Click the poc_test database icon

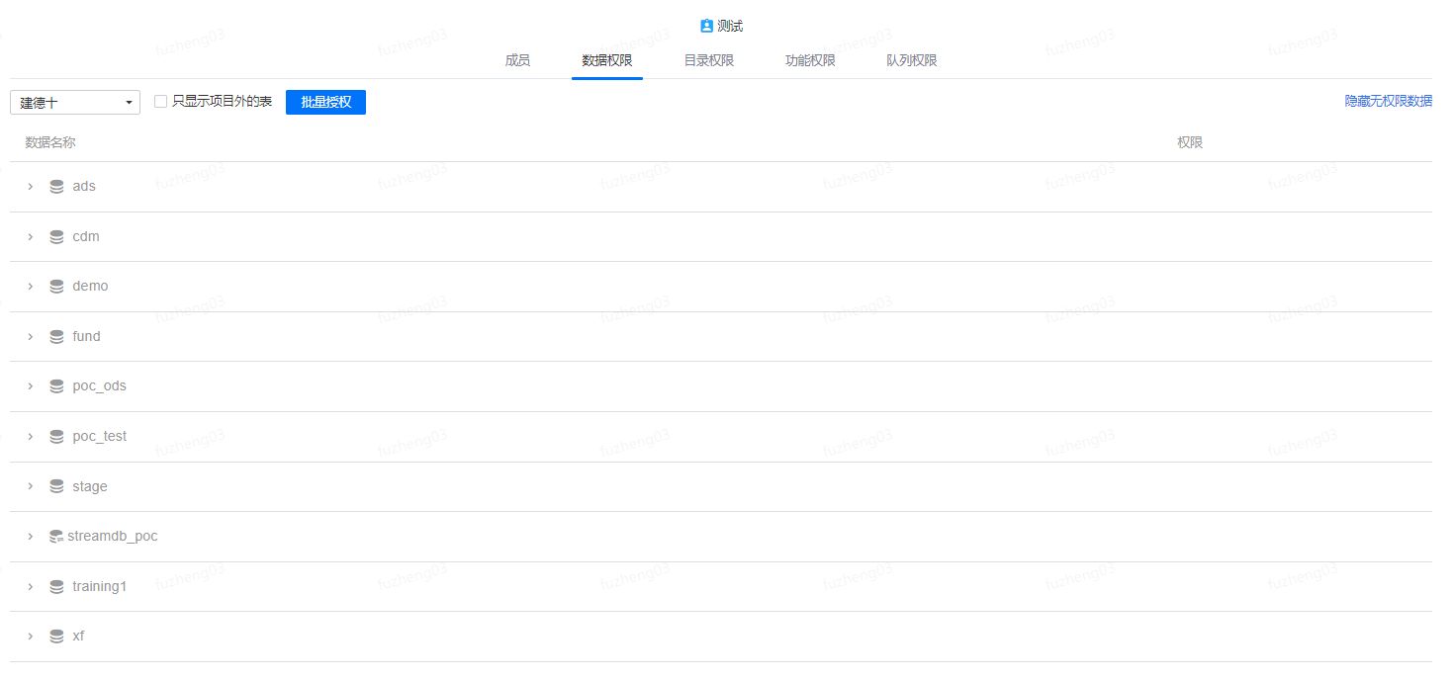coord(56,437)
